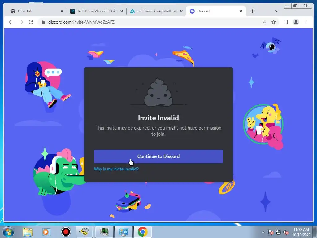Open Chrome's three-dot menu
317x238 pixels.
click(306, 22)
